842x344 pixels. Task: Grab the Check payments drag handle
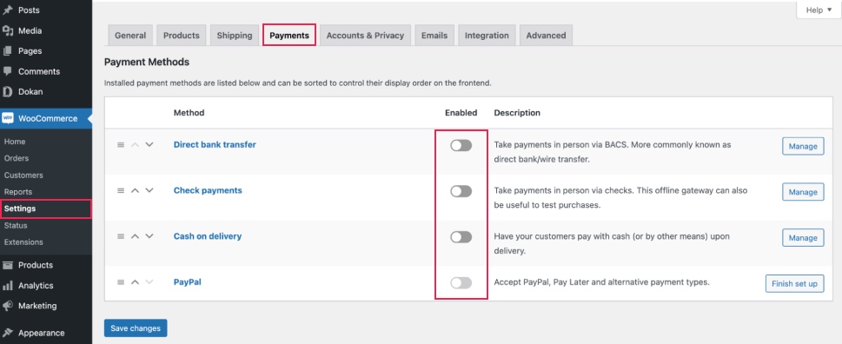121,190
